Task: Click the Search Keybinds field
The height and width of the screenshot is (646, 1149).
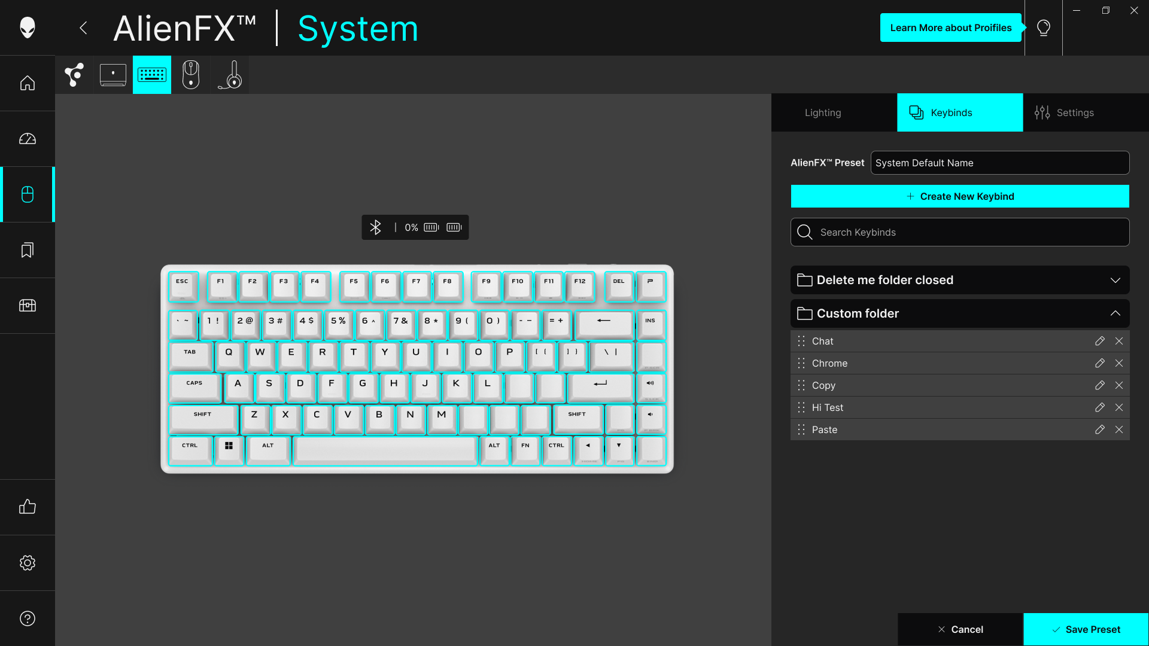Action: coord(960,232)
